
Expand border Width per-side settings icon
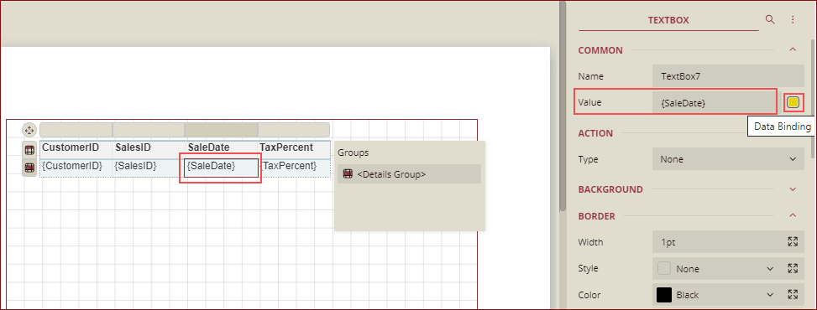793,242
